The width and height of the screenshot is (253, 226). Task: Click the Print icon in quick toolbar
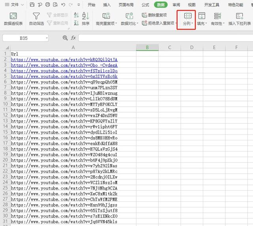click(47, 5)
